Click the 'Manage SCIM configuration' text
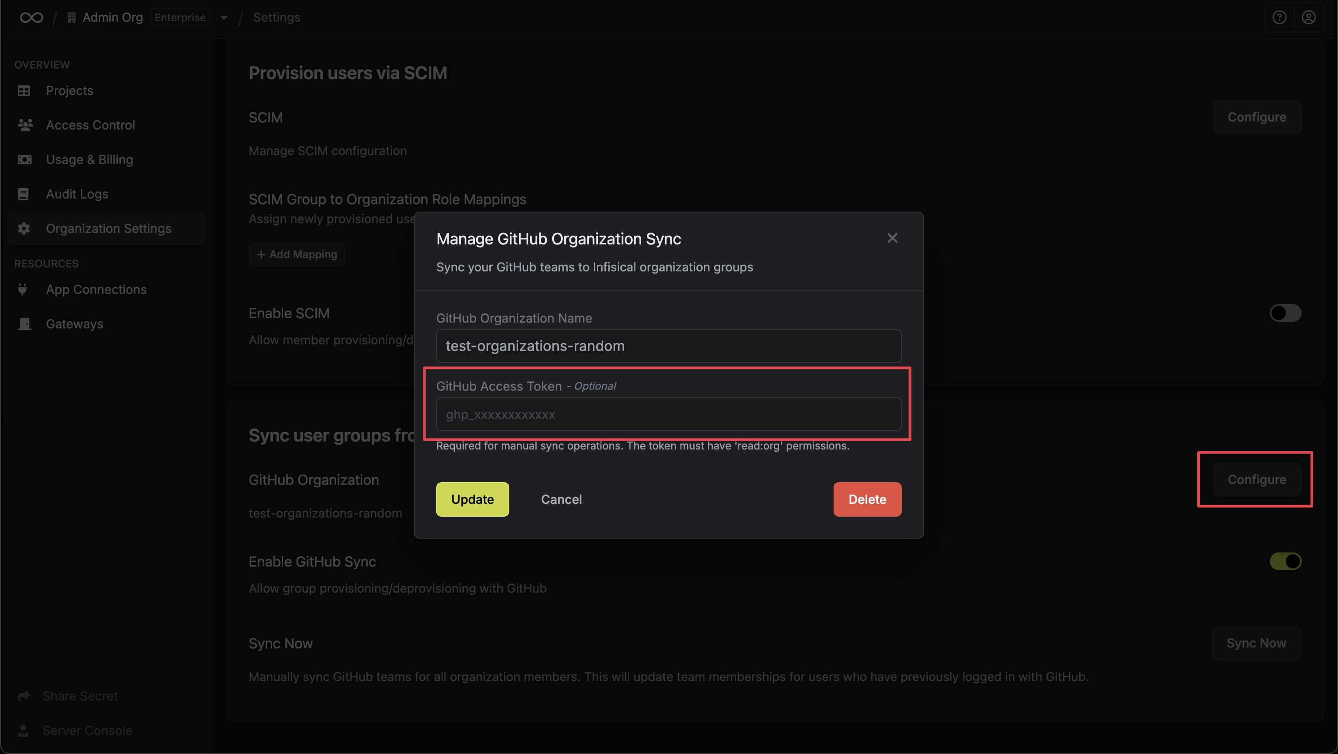The image size is (1338, 754). pos(327,151)
